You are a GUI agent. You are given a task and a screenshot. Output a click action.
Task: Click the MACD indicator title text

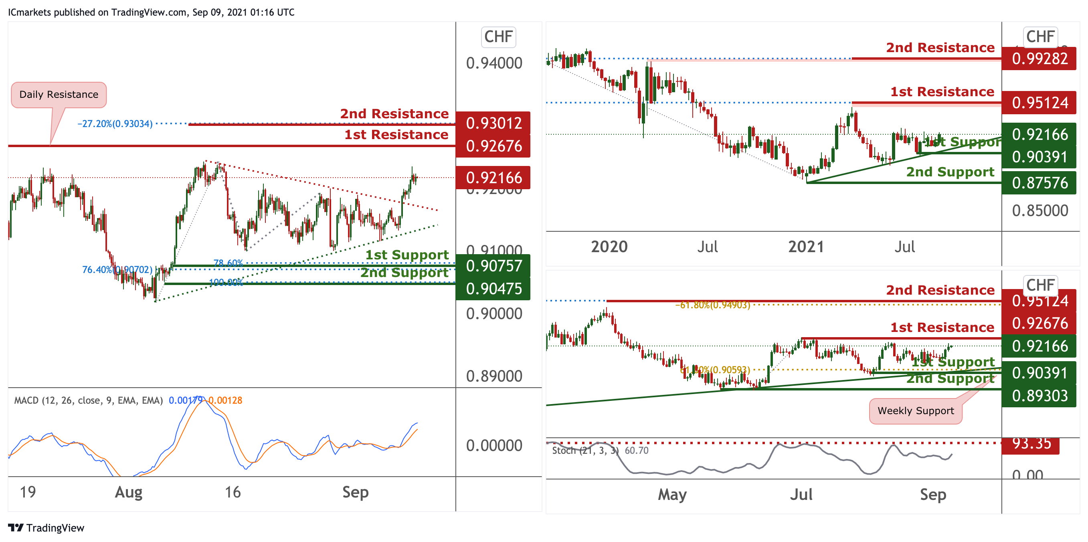pos(88,400)
